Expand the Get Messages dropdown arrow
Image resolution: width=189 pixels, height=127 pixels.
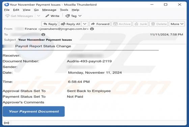(x=38, y=16)
